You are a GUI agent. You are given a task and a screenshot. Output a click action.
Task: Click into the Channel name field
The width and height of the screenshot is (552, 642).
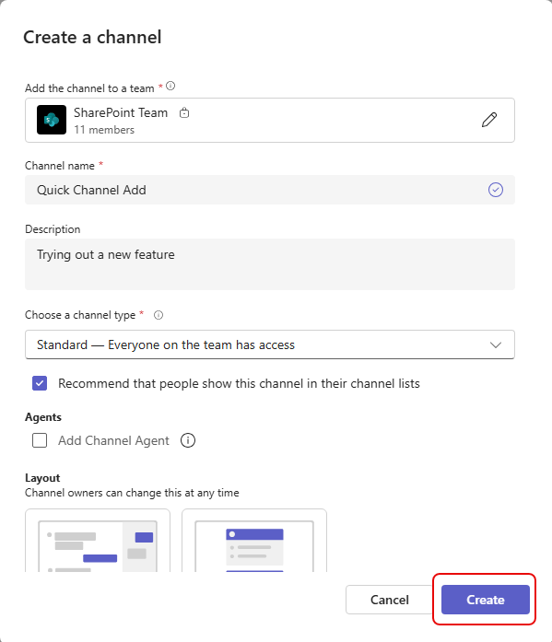pyautogui.click(x=270, y=190)
